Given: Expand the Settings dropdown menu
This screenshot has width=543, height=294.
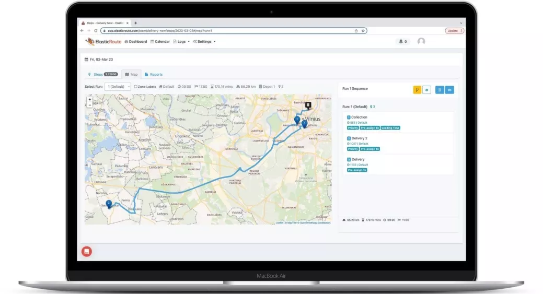Looking at the screenshot, I should coord(204,41).
